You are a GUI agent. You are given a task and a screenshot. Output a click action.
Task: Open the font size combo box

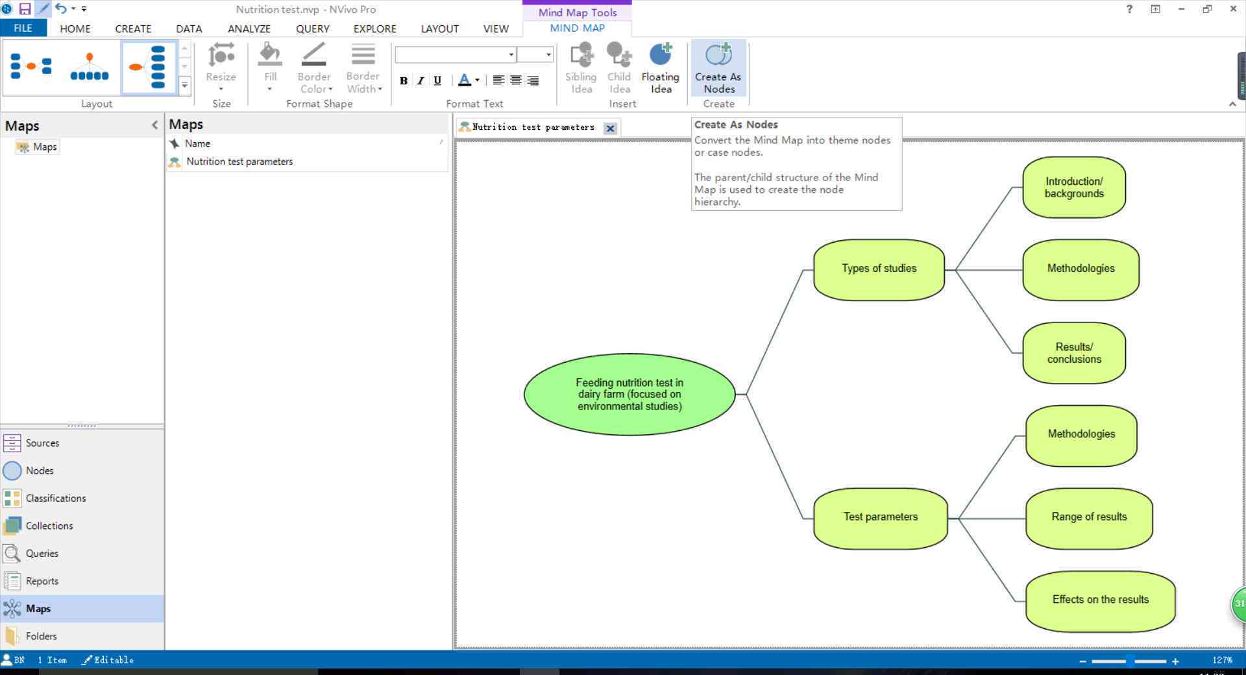pyautogui.click(x=535, y=55)
